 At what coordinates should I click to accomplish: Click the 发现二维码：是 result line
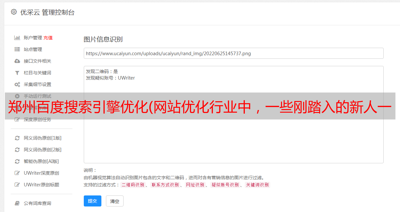tap(102, 71)
